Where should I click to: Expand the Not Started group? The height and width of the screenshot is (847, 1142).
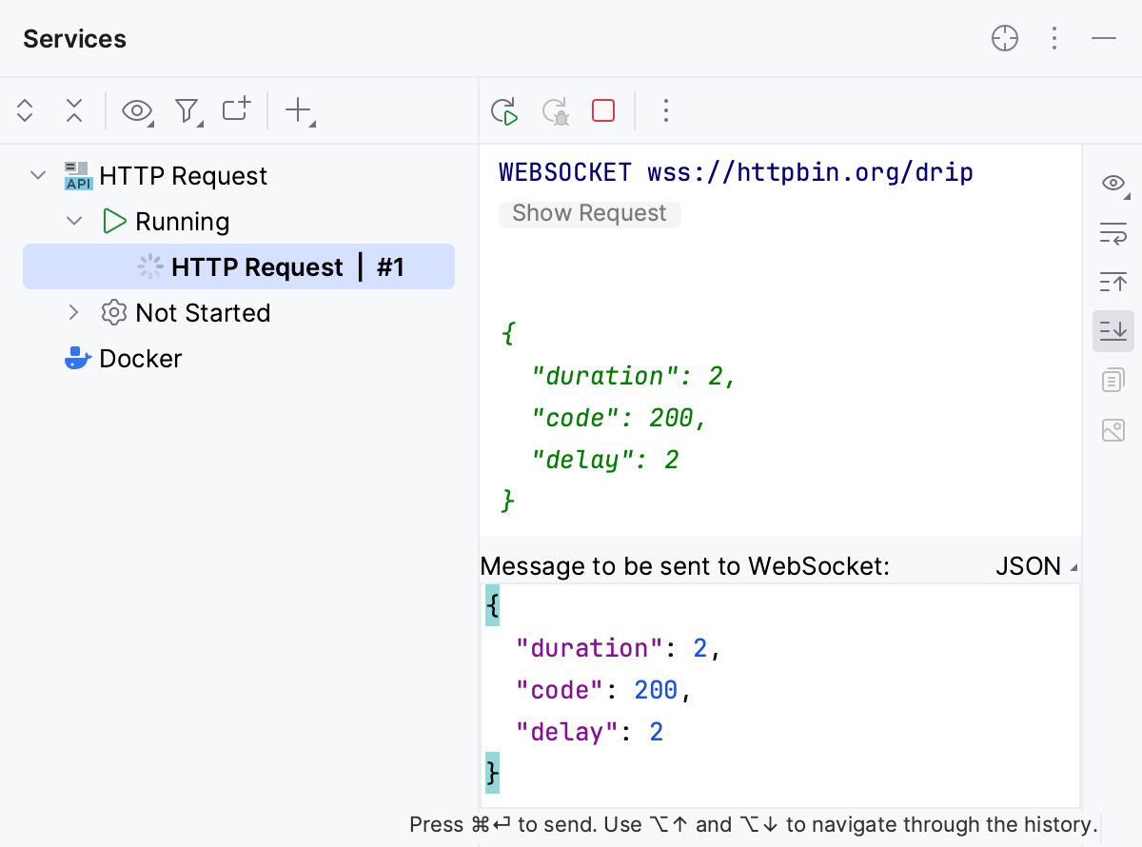[x=74, y=312]
